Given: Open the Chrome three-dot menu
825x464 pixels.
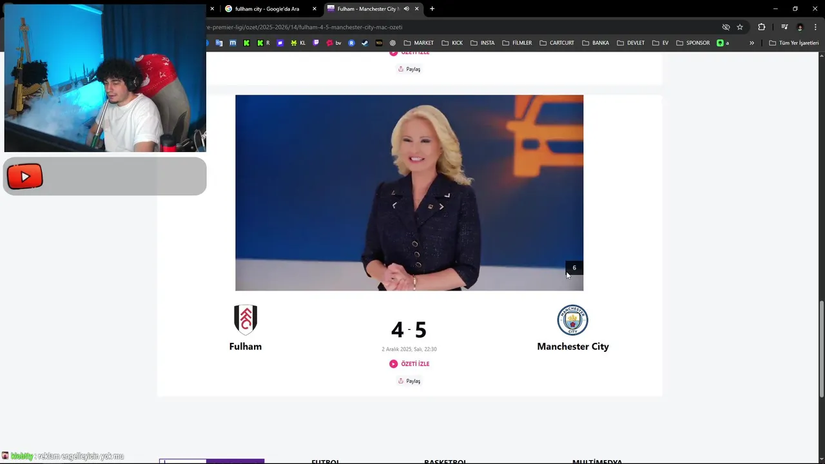Looking at the screenshot, I should (815, 27).
